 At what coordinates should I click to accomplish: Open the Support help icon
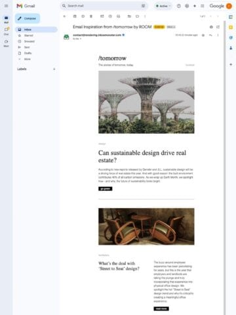179,6
